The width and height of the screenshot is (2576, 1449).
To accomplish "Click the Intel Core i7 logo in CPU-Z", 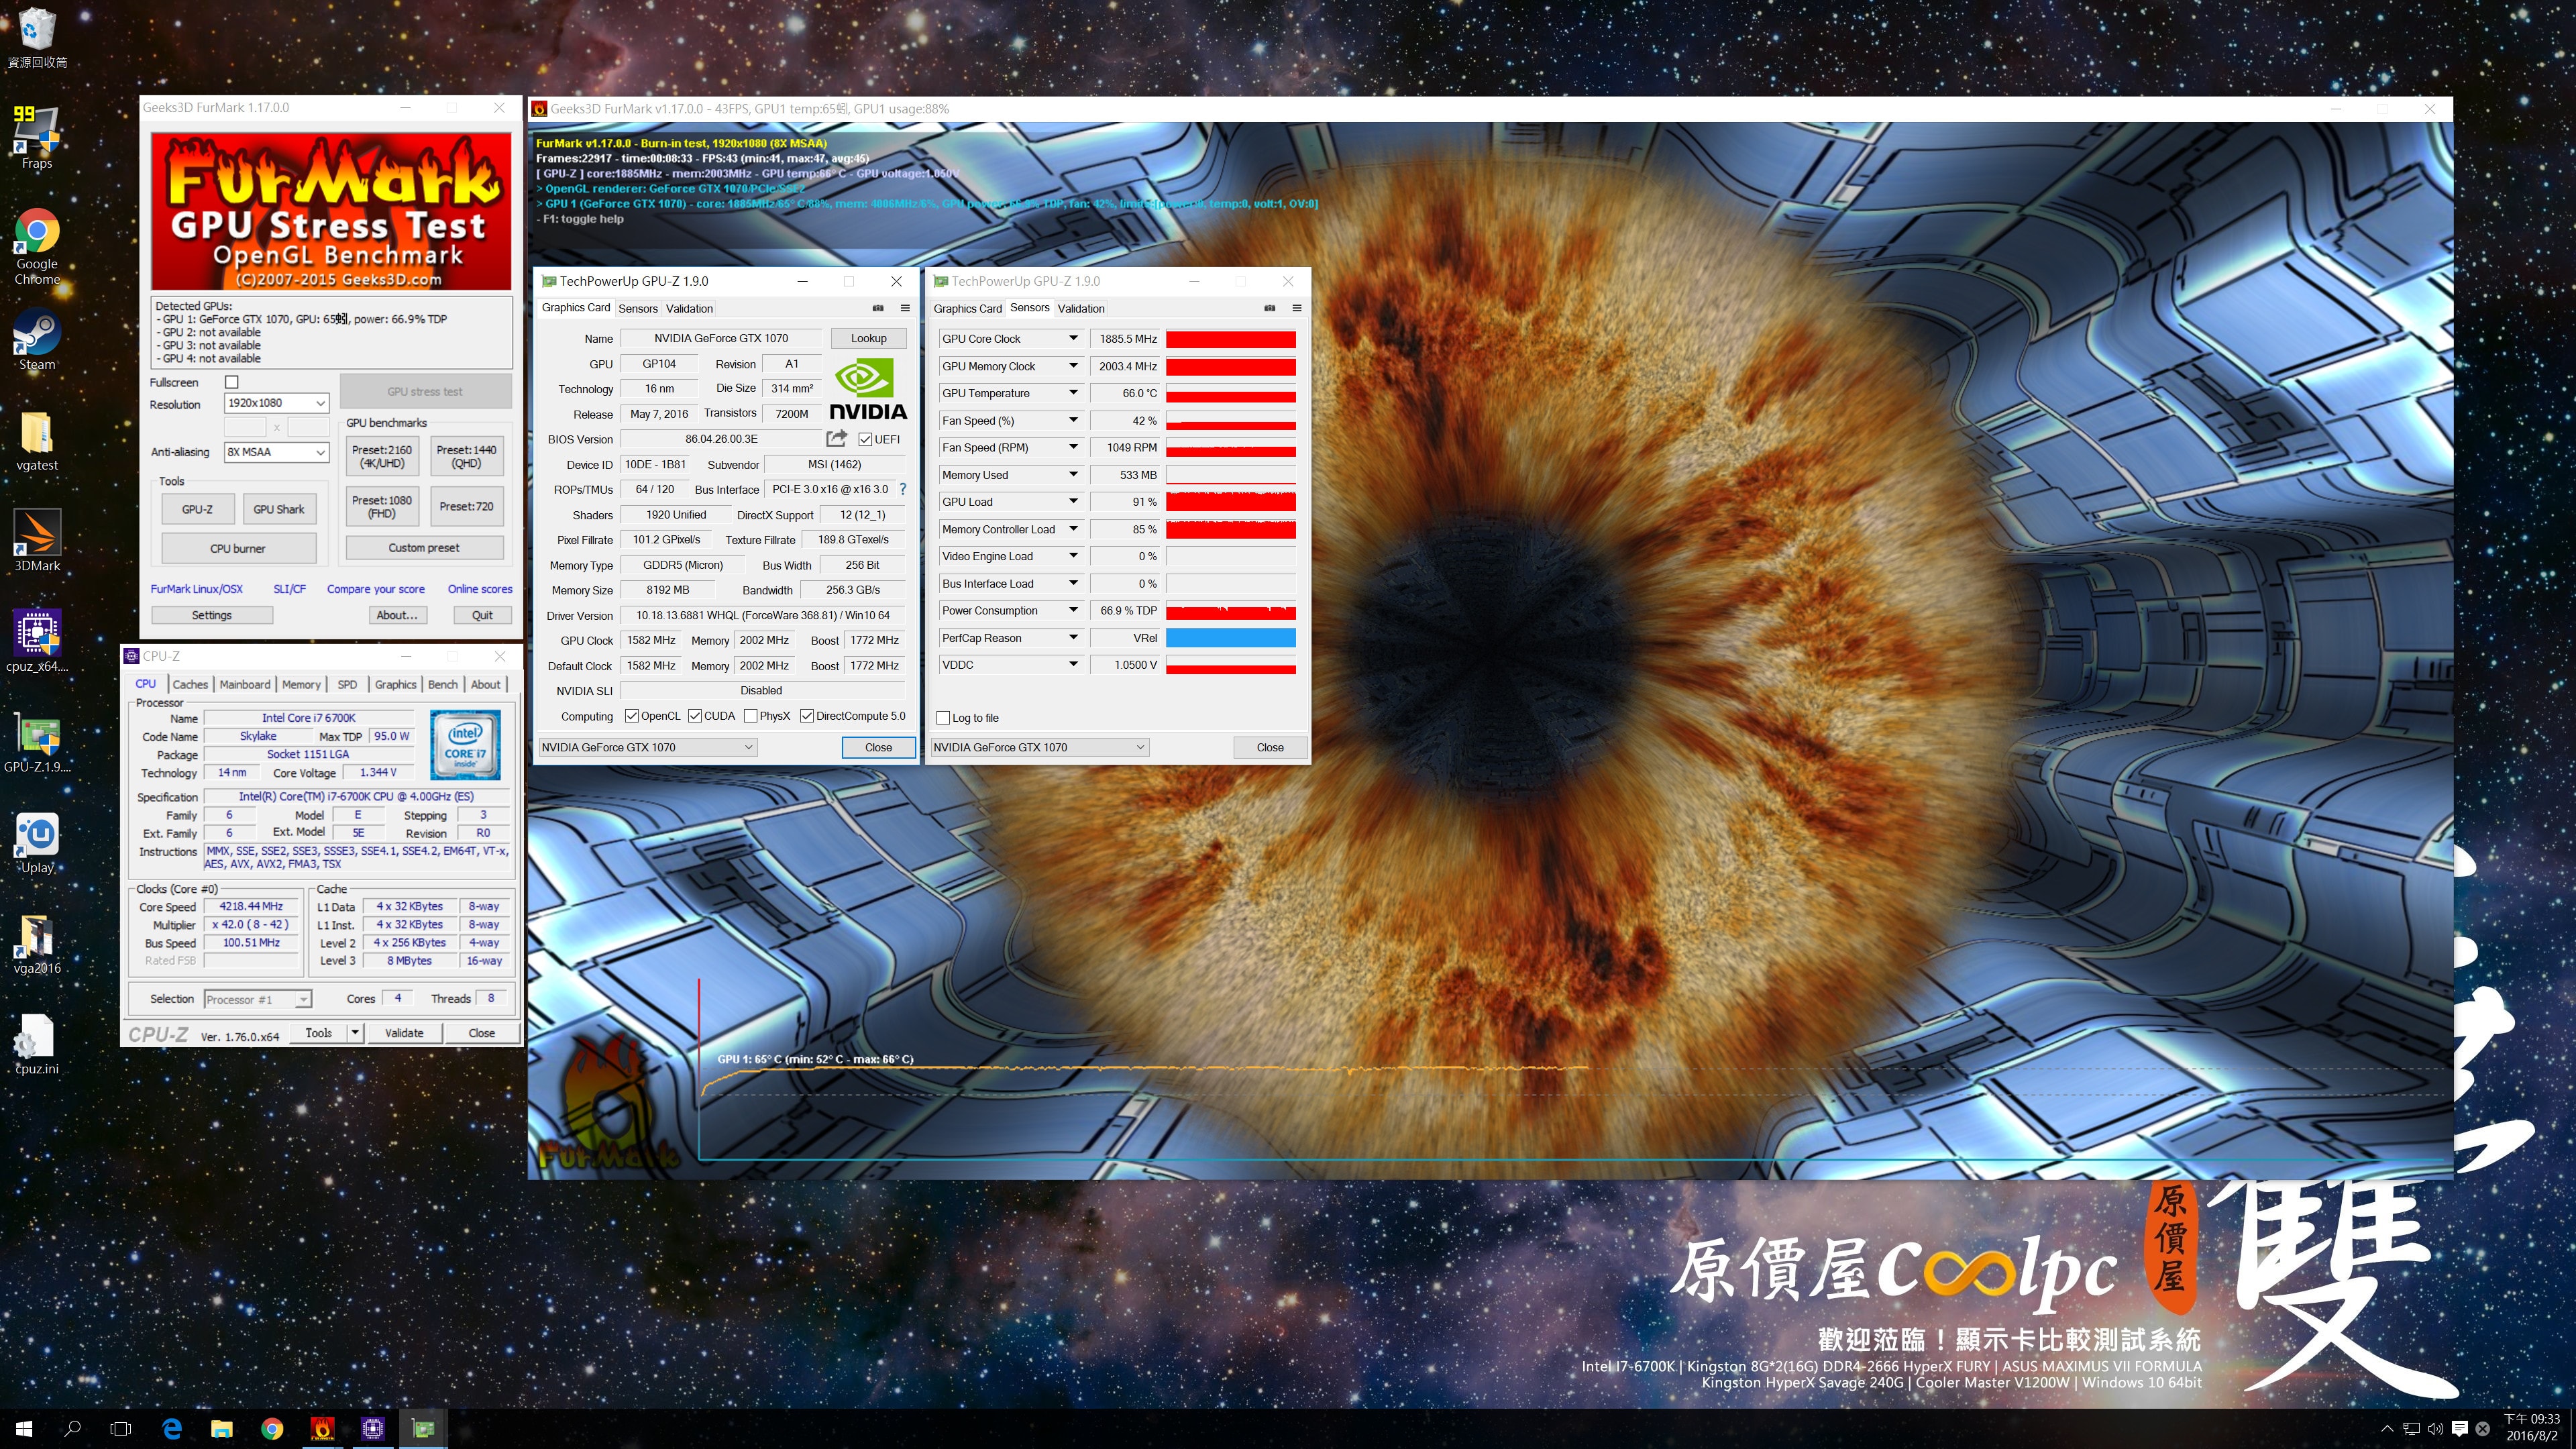I will [465, 745].
